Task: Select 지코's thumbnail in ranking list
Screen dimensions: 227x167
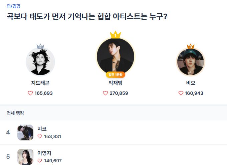Action: [25, 132]
